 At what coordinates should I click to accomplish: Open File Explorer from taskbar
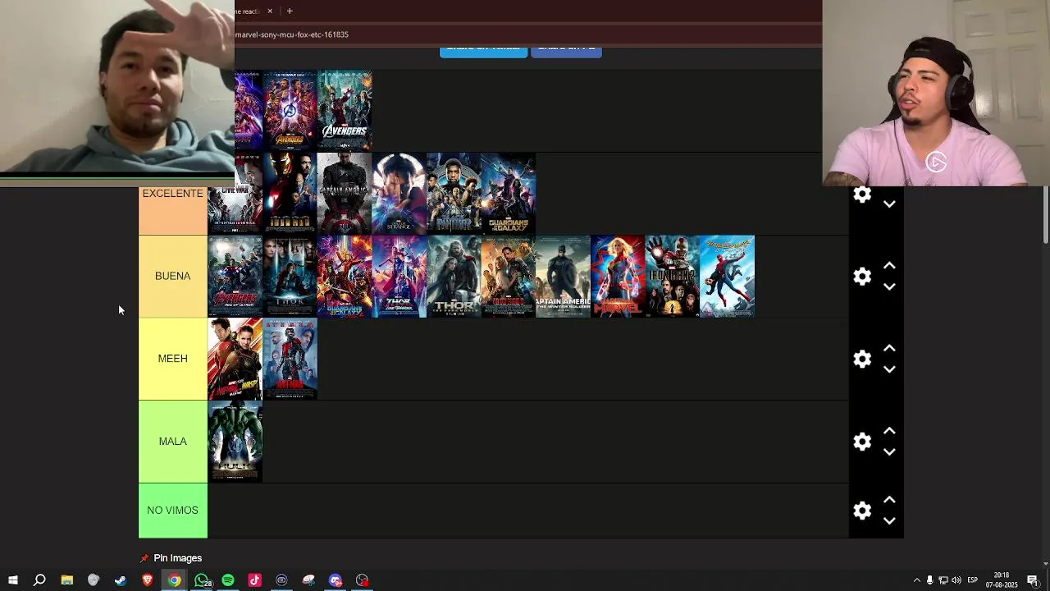click(x=67, y=580)
